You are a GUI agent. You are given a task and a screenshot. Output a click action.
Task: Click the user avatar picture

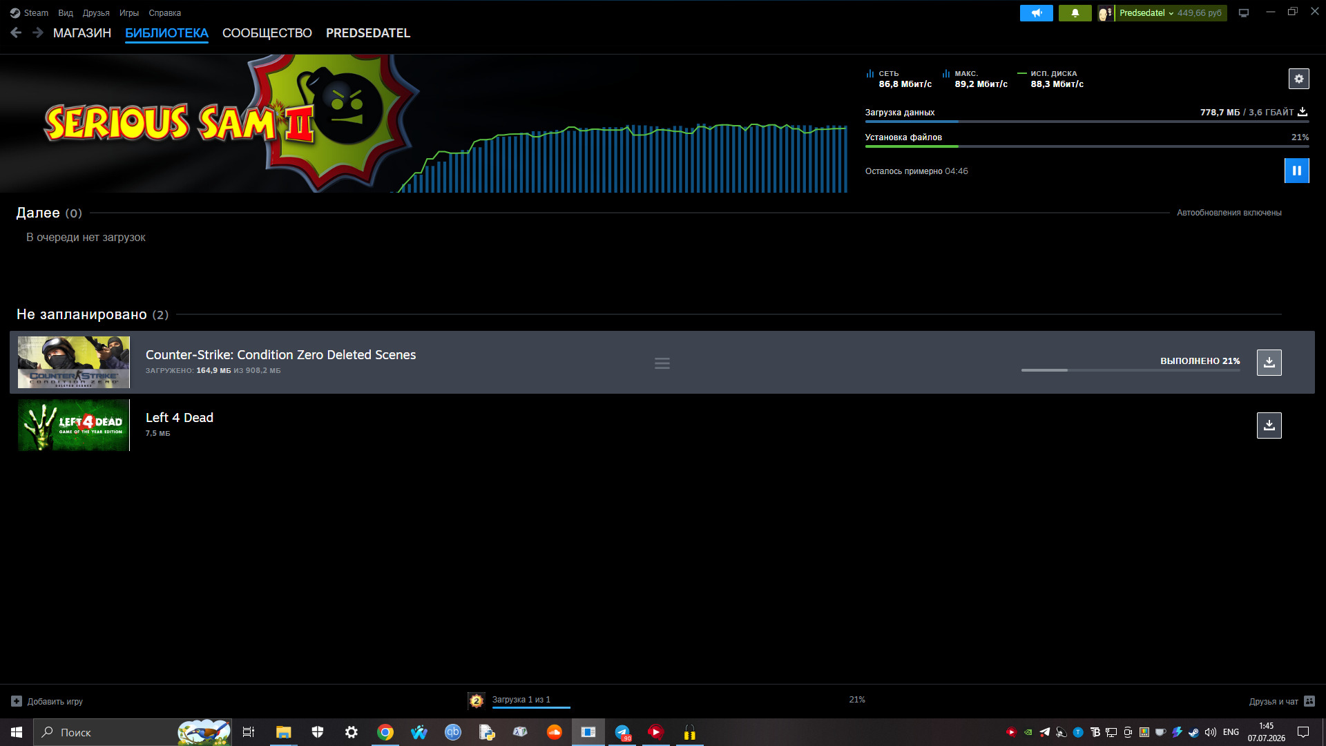pyautogui.click(x=1106, y=13)
